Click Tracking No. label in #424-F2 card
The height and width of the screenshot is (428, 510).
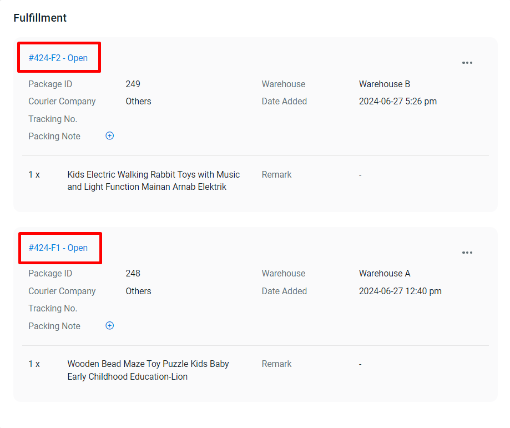click(53, 119)
